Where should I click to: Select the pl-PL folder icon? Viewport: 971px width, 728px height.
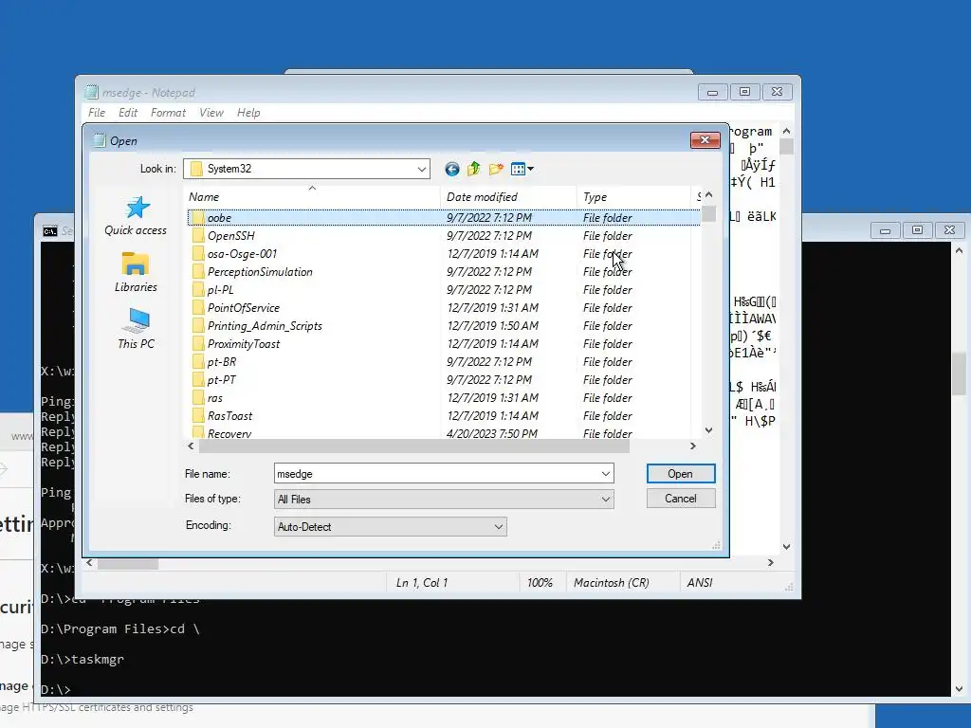pos(197,290)
